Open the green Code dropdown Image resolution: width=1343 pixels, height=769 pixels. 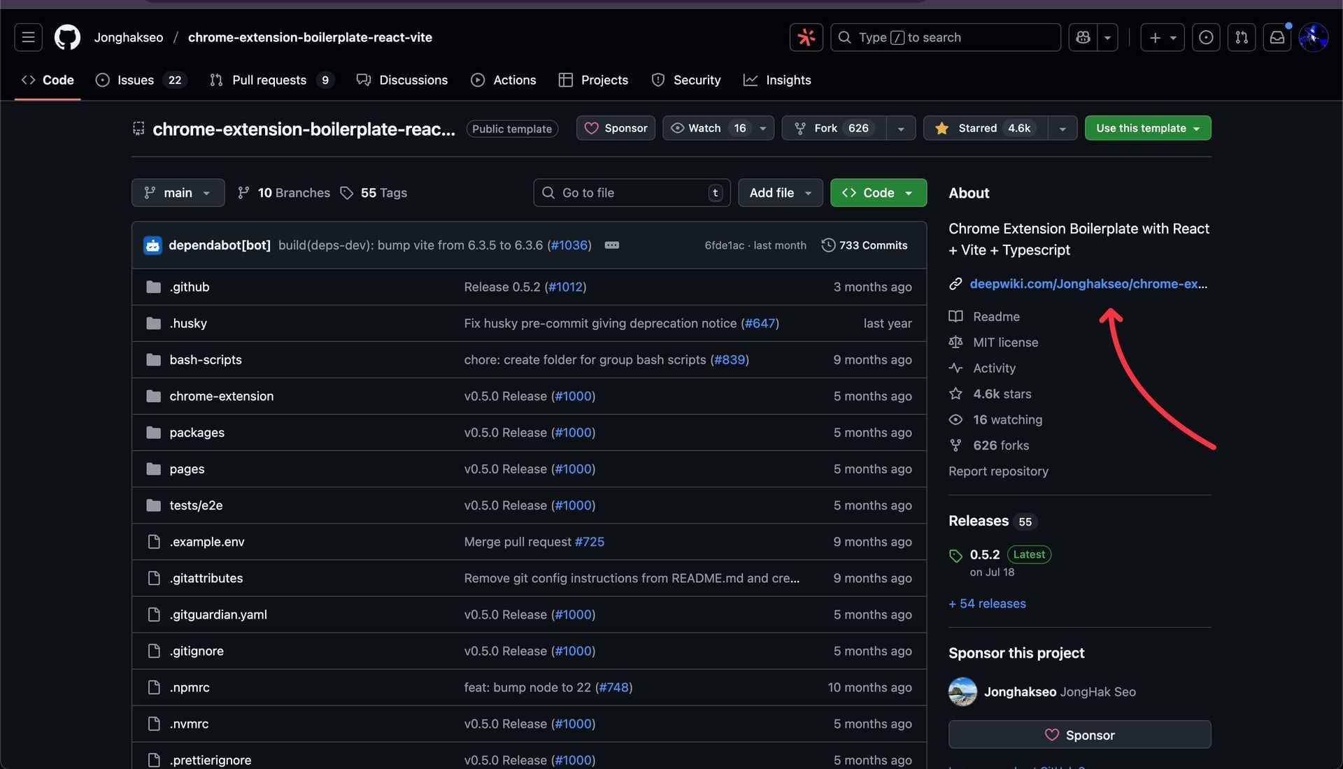click(x=878, y=193)
